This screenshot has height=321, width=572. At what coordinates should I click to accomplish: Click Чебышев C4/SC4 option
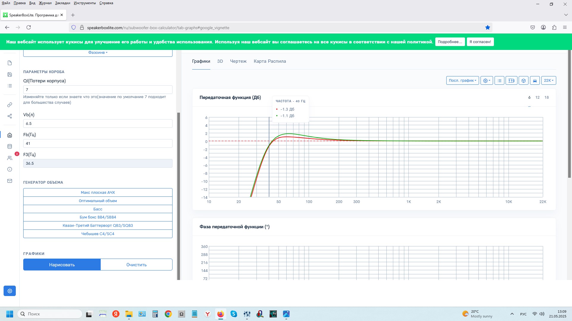[98, 234]
